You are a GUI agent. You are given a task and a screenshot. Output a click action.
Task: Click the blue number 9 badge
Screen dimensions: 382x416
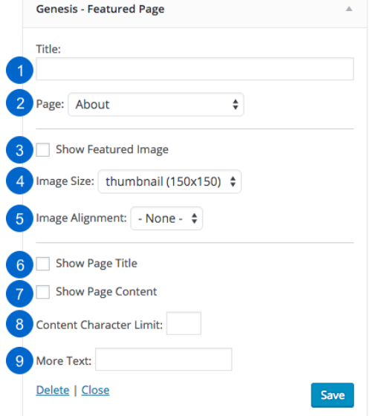tap(19, 360)
